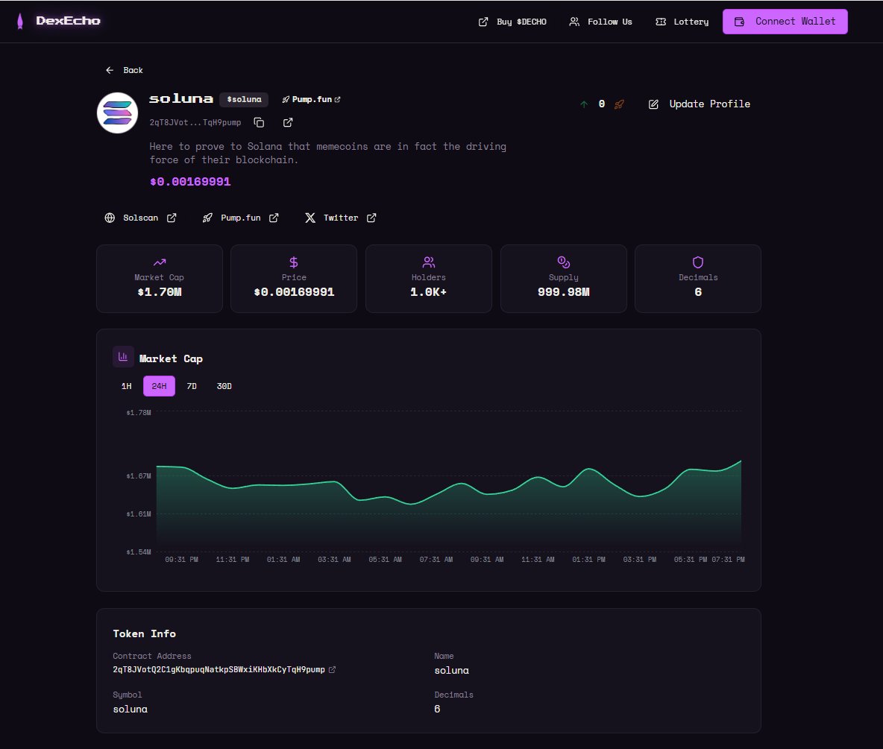Open the Pump.fun badge beside token name
The height and width of the screenshot is (749, 883).
pyautogui.click(x=311, y=100)
